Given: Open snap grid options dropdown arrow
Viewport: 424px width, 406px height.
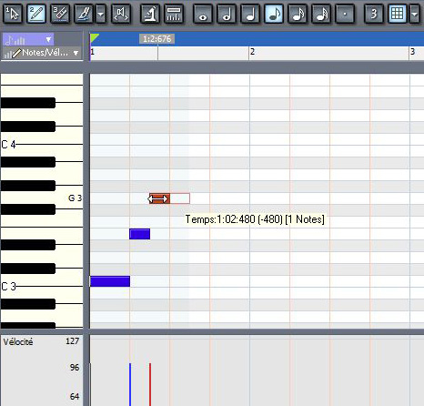Looking at the screenshot, I should [x=414, y=14].
